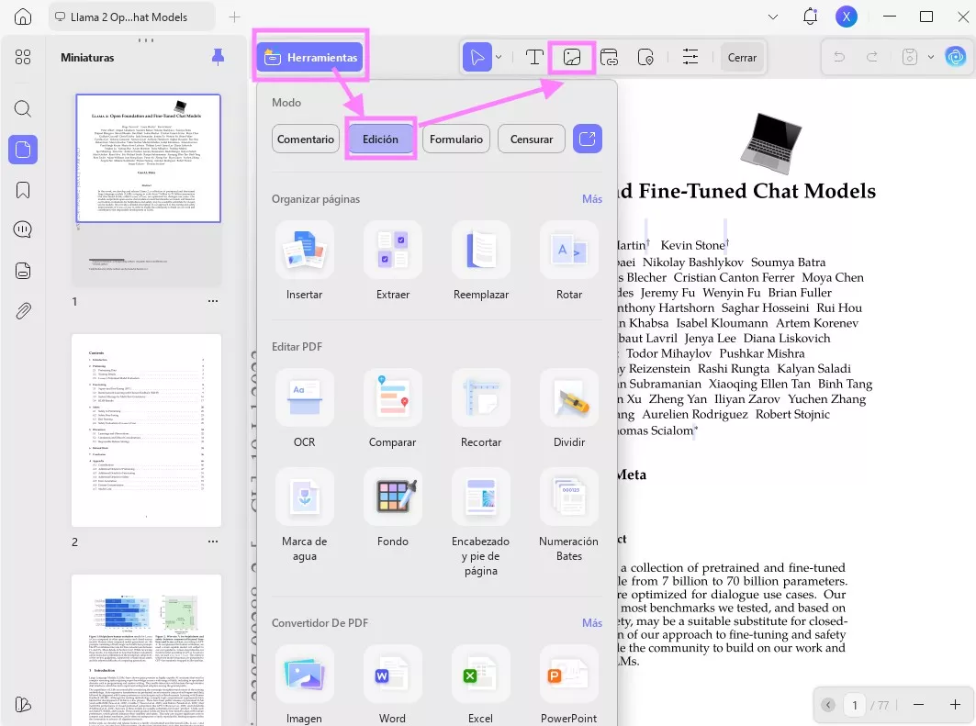This screenshot has width=976, height=726.
Task: Select the Llama 2 document tab
Action: click(132, 17)
